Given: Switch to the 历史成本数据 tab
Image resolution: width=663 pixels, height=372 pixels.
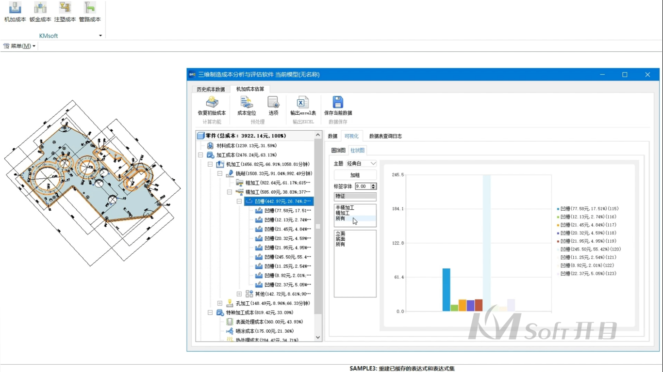Looking at the screenshot, I should click(211, 90).
